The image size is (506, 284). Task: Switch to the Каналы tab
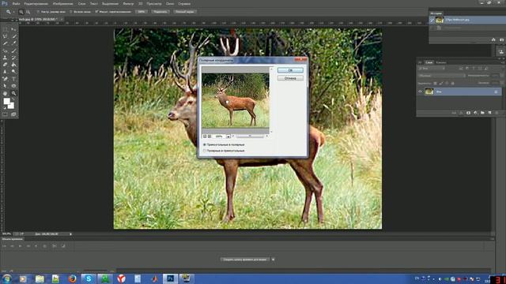tap(441, 62)
